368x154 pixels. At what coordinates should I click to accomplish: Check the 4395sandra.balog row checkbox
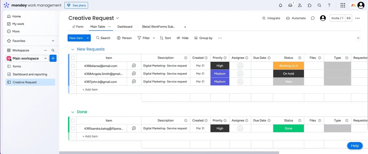(x=73, y=129)
